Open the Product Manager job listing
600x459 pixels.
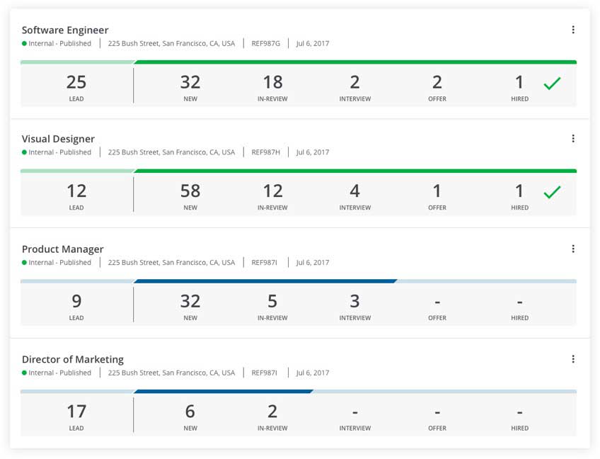[x=62, y=249]
